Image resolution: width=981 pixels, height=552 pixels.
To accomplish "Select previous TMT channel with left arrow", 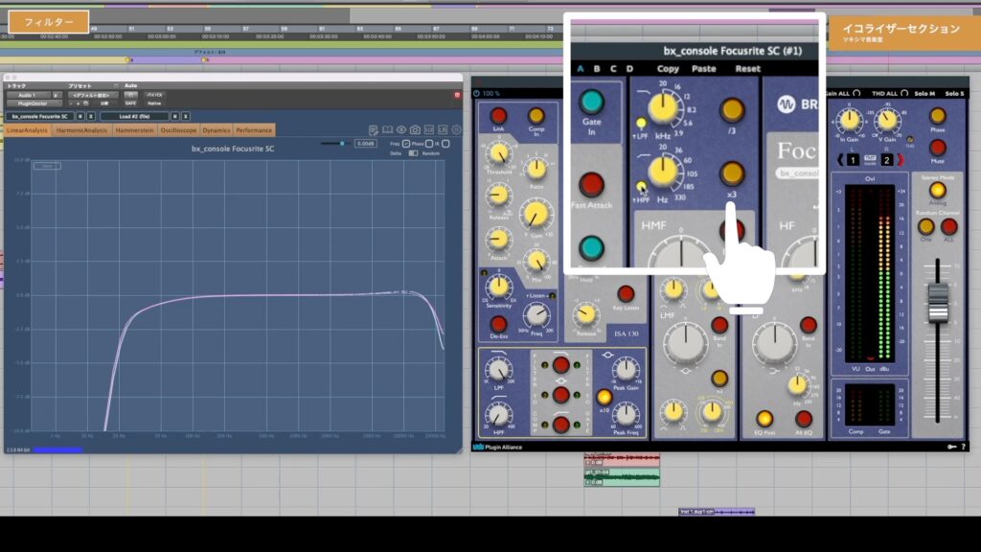I will (840, 160).
